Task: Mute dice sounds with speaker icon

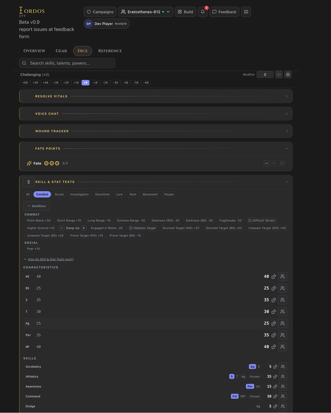Action: (x=279, y=75)
